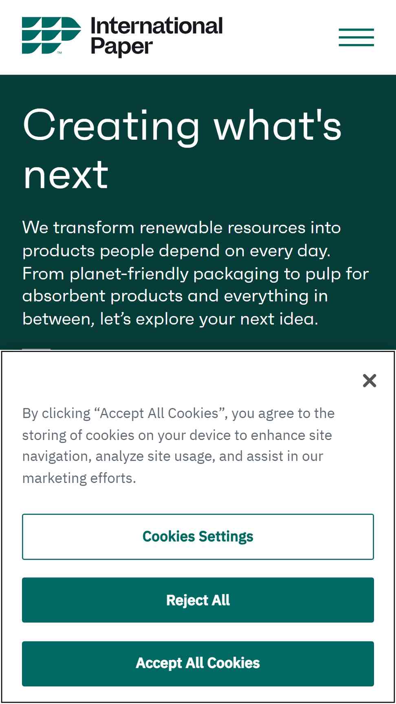The height and width of the screenshot is (704, 396).
Task: Click the cookie consent notice paragraph
Action: 178,445
